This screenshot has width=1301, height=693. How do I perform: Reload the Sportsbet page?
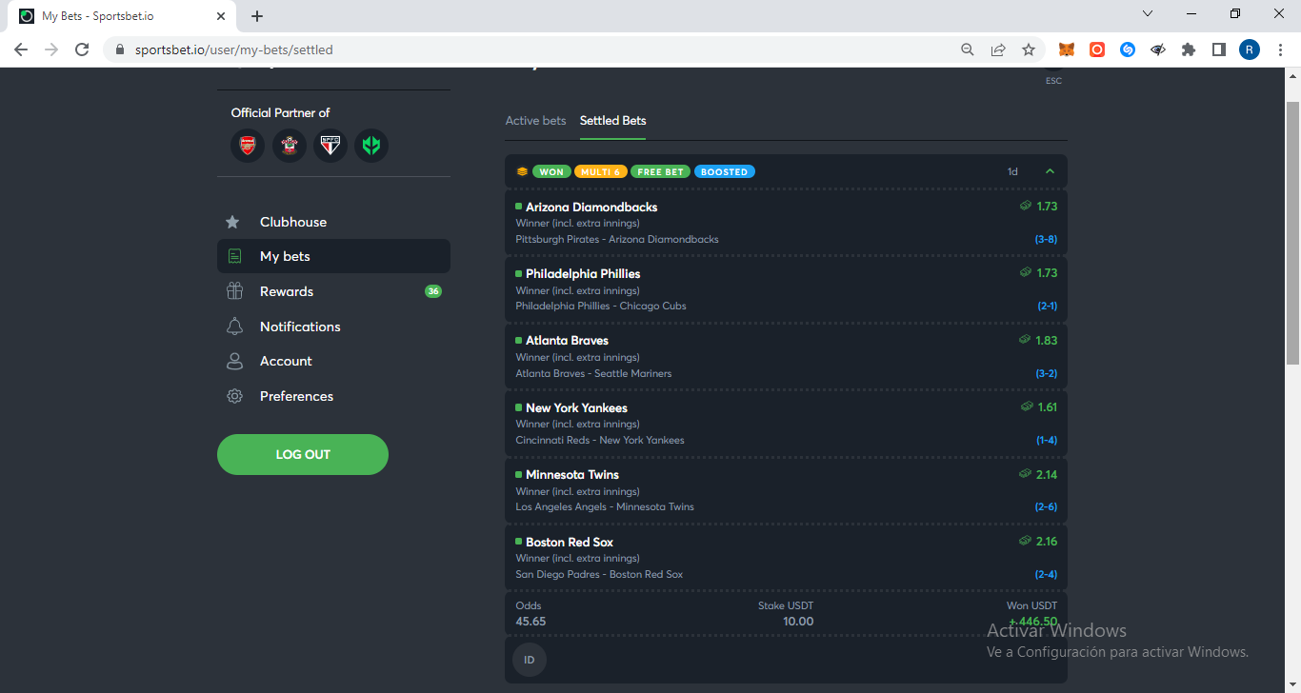tap(82, 49)
